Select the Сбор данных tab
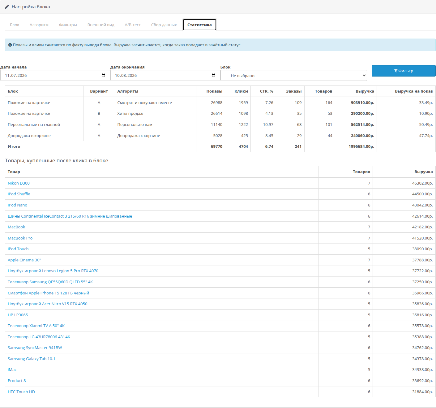 tap(164, 25)
